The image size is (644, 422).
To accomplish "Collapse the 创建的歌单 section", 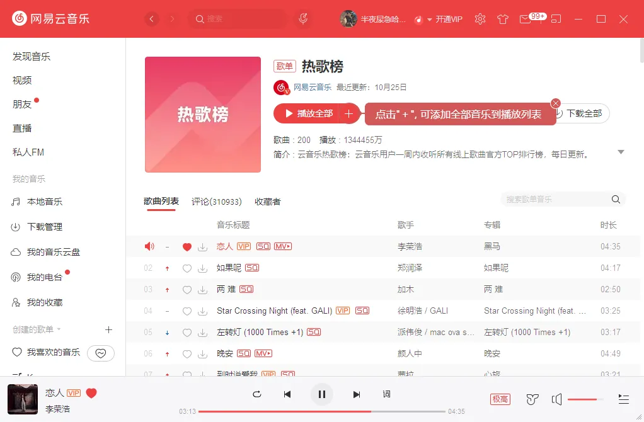I will pyautogui.click(x=59, y=329).
